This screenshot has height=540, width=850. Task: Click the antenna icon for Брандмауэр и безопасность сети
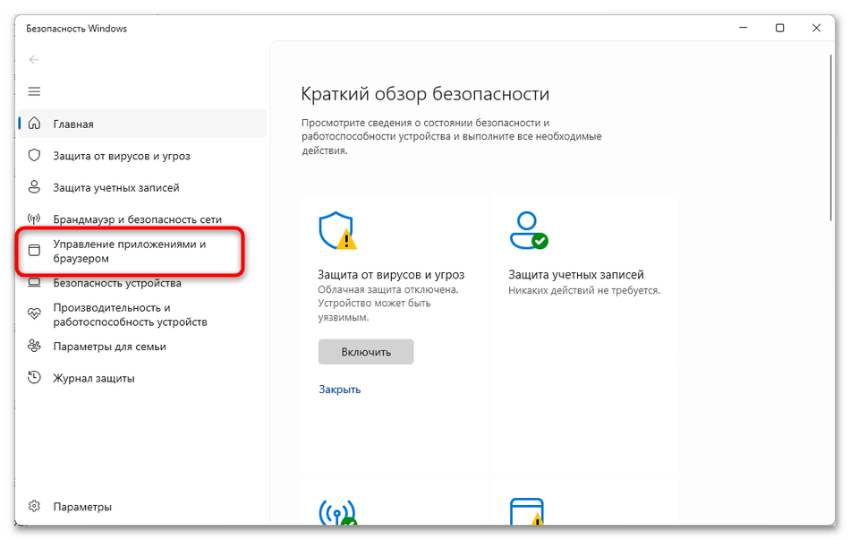pos(34,219)
